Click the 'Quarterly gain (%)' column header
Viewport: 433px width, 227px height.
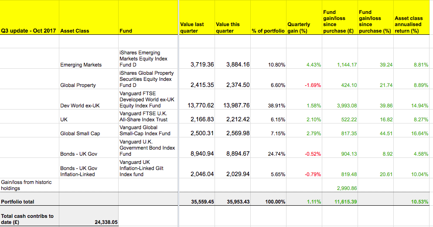point(299,27)
